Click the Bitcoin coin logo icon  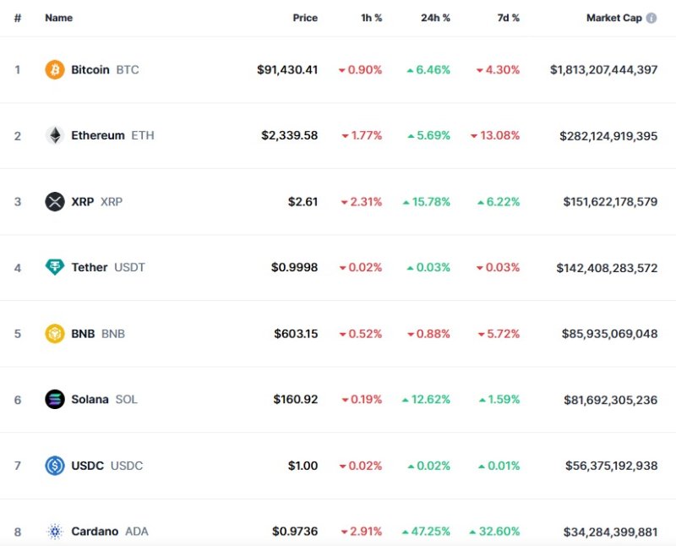pyautogui.click(x=55, y=69)
